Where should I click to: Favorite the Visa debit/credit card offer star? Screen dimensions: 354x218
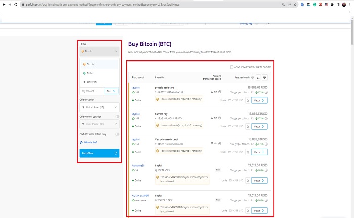coord(248,152)
